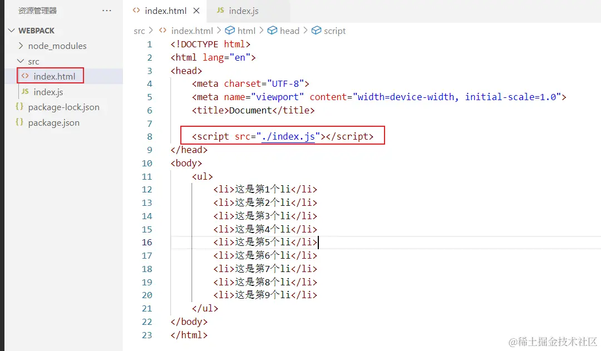Select the index.html breadcrumb
This screenshot has height=351, width=601.
(x=192, y=31)
